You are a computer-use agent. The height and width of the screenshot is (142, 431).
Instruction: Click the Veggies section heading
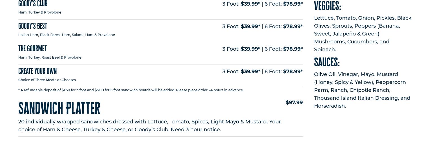click(327, 6)
